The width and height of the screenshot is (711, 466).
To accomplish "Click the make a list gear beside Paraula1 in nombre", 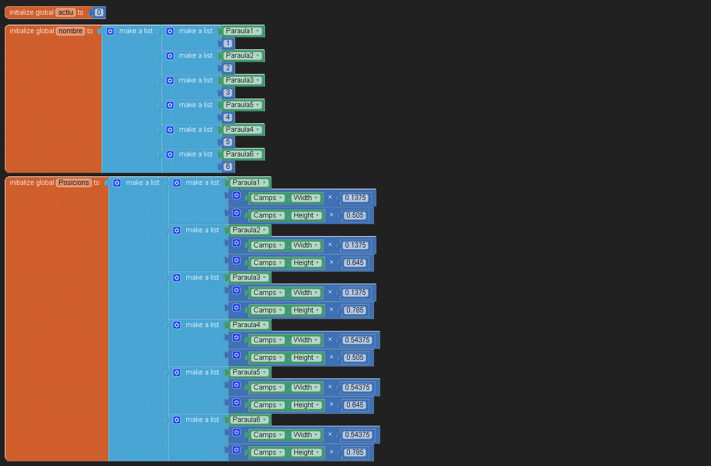I will (170, 31).
